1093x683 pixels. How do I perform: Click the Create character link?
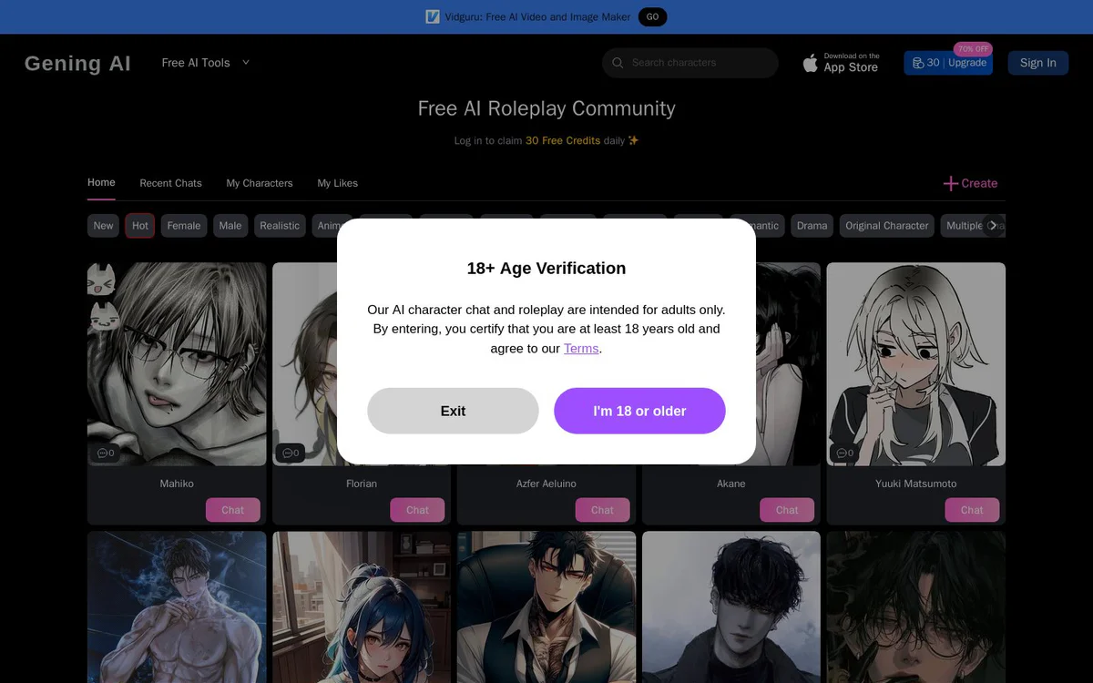[x=971, y=183]
